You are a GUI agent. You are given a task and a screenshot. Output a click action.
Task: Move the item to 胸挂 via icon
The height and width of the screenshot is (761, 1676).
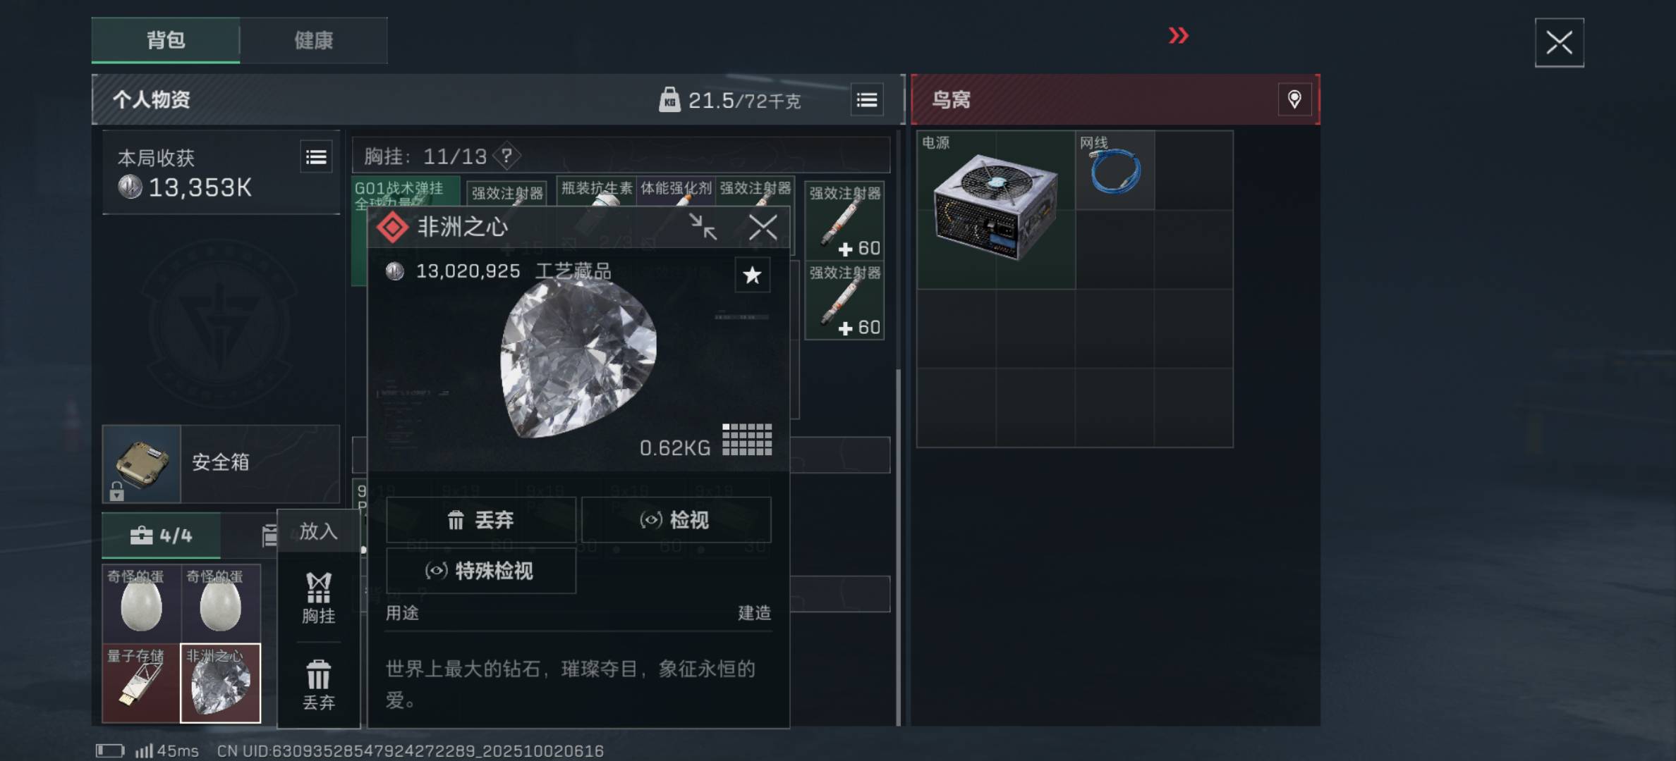point(318,598)
